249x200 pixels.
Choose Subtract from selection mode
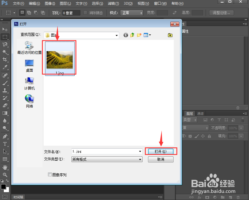(36, 12)
